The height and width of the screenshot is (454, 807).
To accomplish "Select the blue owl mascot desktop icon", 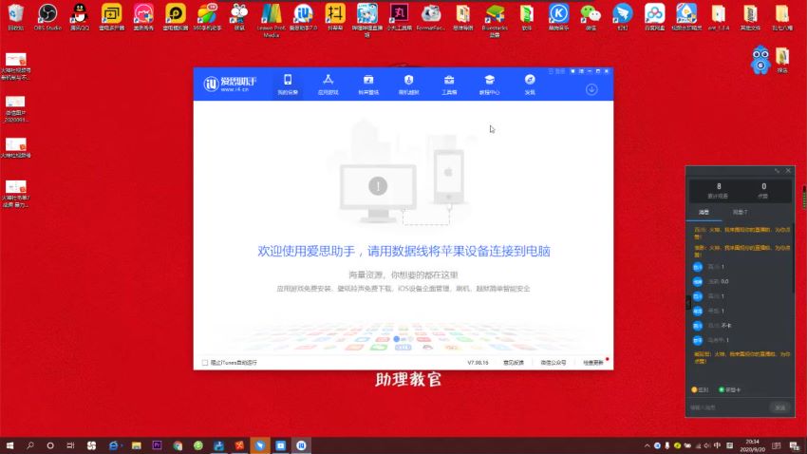I will [x=760, y=60].
